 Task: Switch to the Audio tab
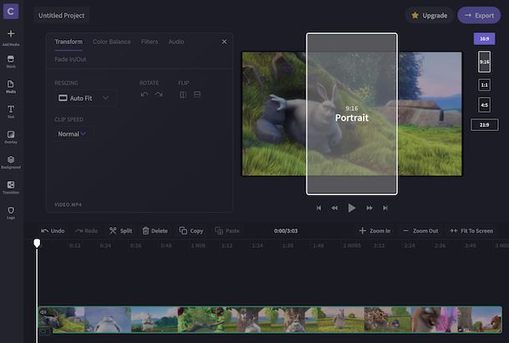coord(176,42)
